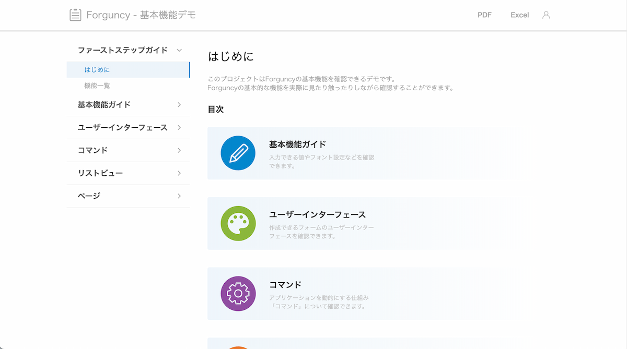The image size is (627, 349).
Task: Select the purple gear icon for コマンド
Action: (x=238, y=293)
